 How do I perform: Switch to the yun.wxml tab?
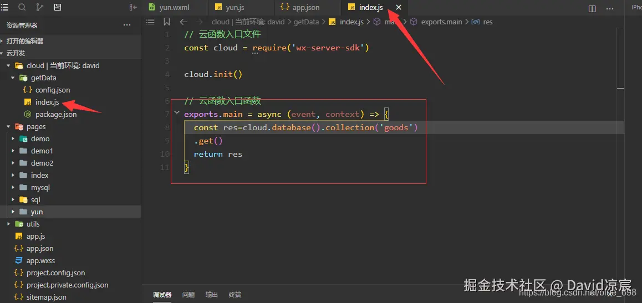175,7
